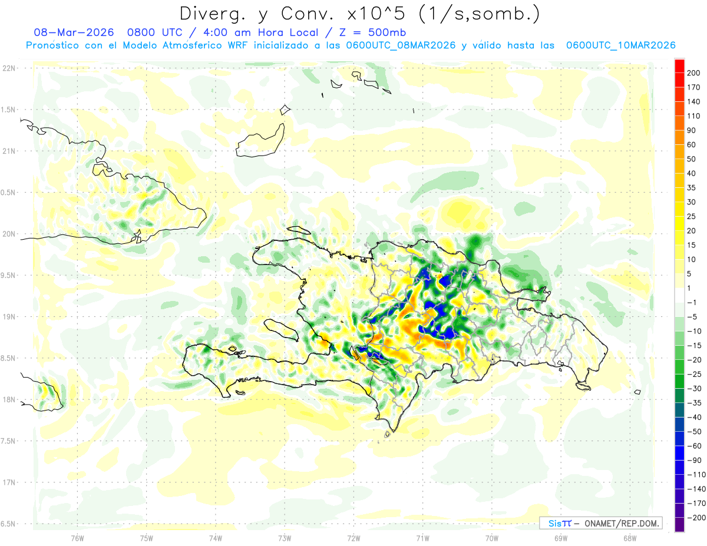This screenshot has height=546, width=707.
Task: Click the "-40" color scale value
Action: coord(695,417)
